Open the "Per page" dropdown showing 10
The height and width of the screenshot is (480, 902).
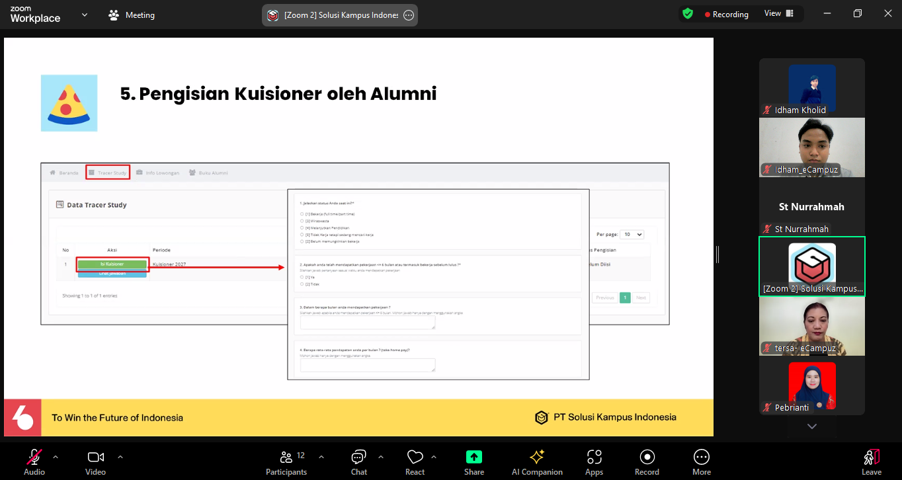pos(632,235)
